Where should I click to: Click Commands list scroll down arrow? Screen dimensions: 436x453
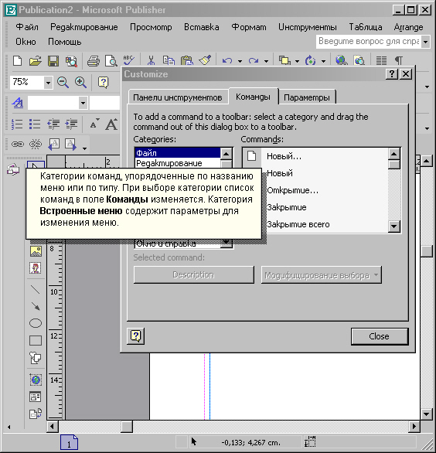394,226
